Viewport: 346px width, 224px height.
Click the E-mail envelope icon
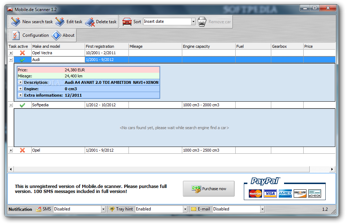coord(194,209)
